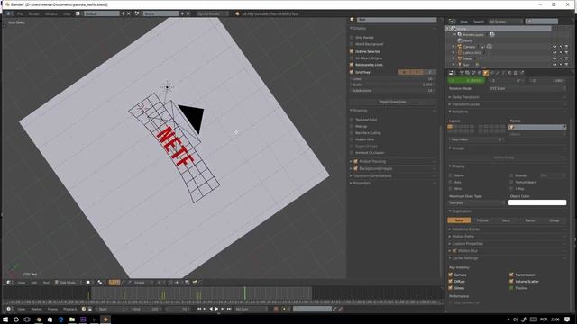The image size is (577, 324).
Task: Toggle the Relationship Lines checkbox
Action: [x=352, y=65]
